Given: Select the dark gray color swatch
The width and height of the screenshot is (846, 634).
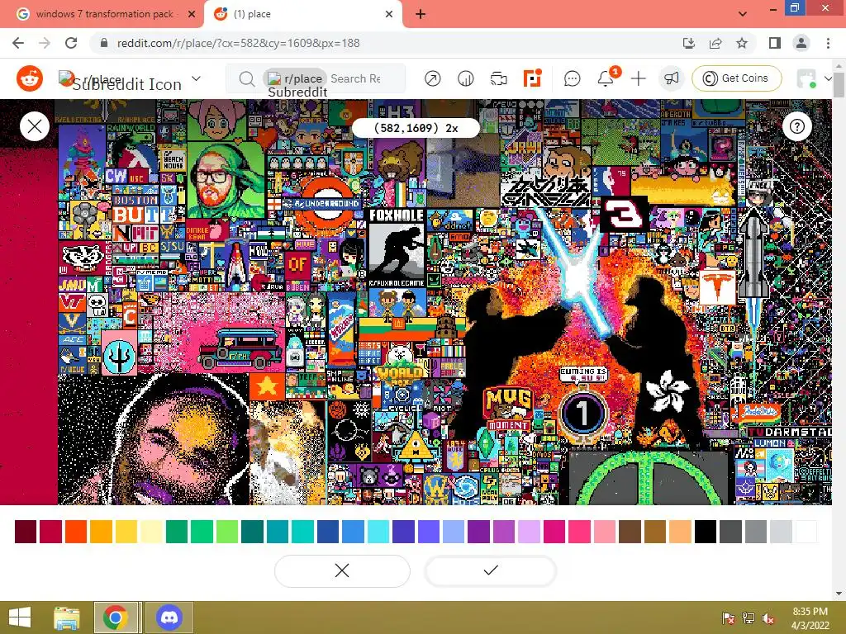Looking at the screenshot, I should (730, 532).
